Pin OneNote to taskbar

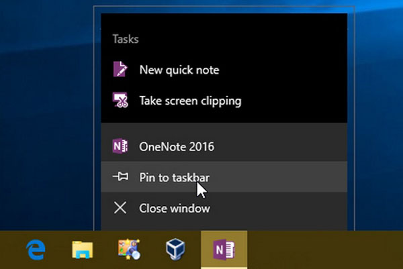coord(224,177)
